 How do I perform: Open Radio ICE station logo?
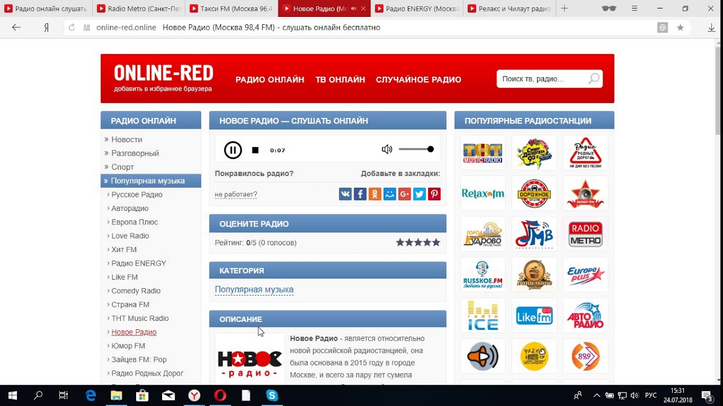pos(483,316)
